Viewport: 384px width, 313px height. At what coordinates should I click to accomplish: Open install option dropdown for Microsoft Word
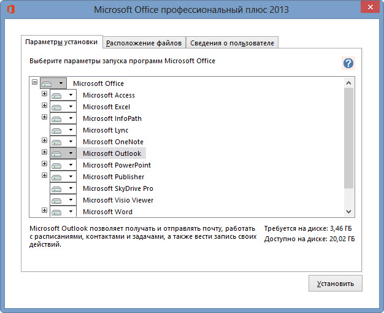pos(63,211)
